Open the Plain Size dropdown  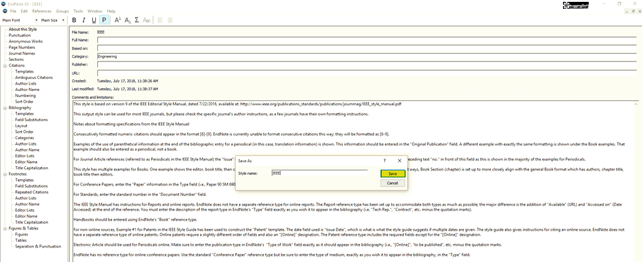(x=63, y=20)
